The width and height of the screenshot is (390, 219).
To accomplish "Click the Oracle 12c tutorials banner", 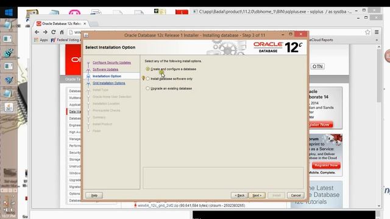I will point(316,195).
